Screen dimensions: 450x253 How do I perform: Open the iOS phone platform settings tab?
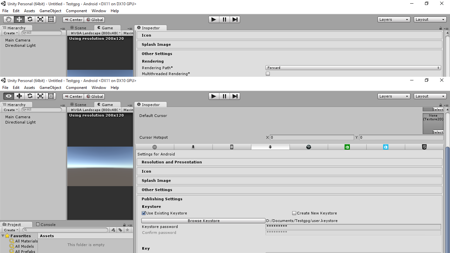pyautogui.click(x=232, y=147)
